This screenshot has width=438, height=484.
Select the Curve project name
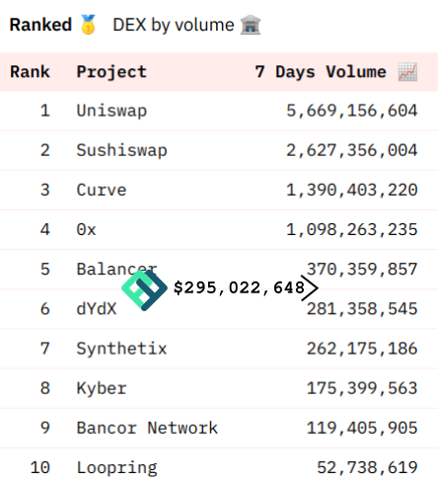pyautogui.click(x=102, y=190)
